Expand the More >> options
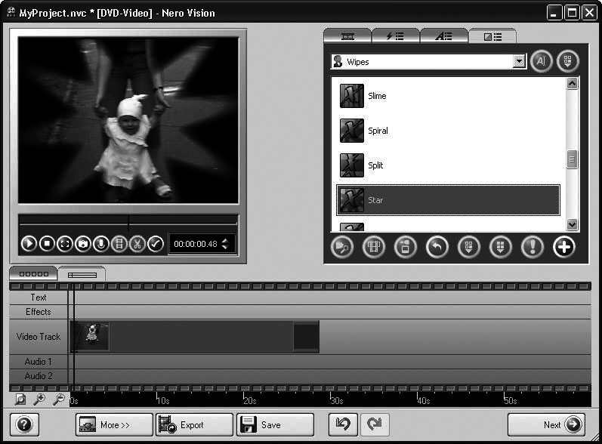This screenshot has height=444, width=602. (x=114, y=425)
